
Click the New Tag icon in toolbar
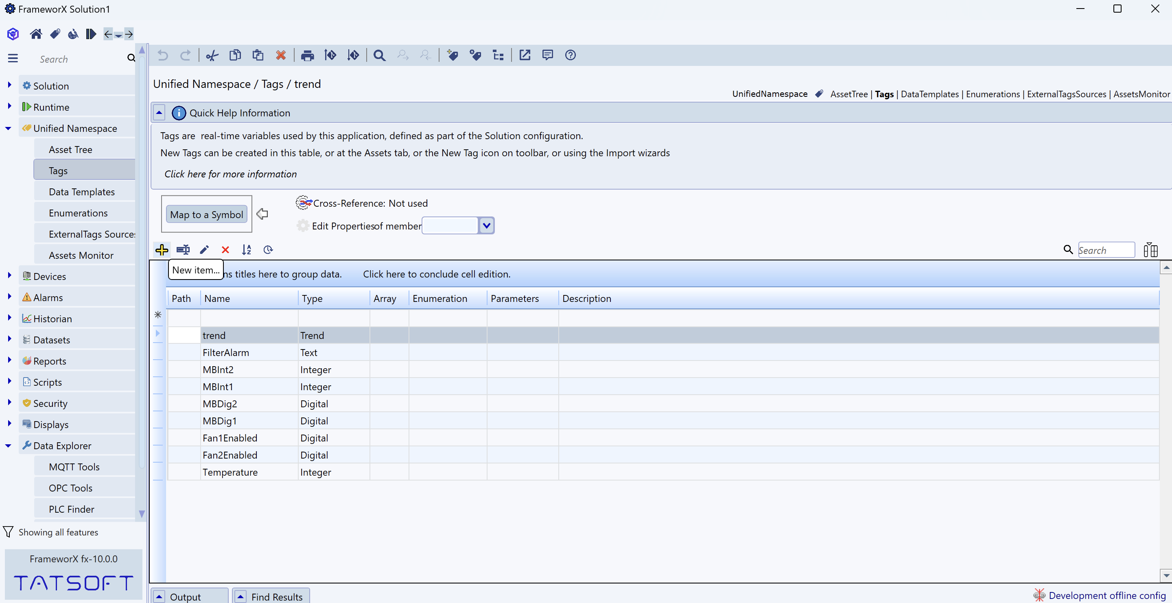pyautogui.click(x=452, y=55)
